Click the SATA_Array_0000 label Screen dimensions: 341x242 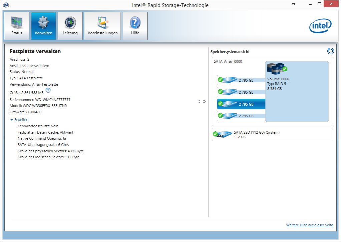click(x=228, y=61)
